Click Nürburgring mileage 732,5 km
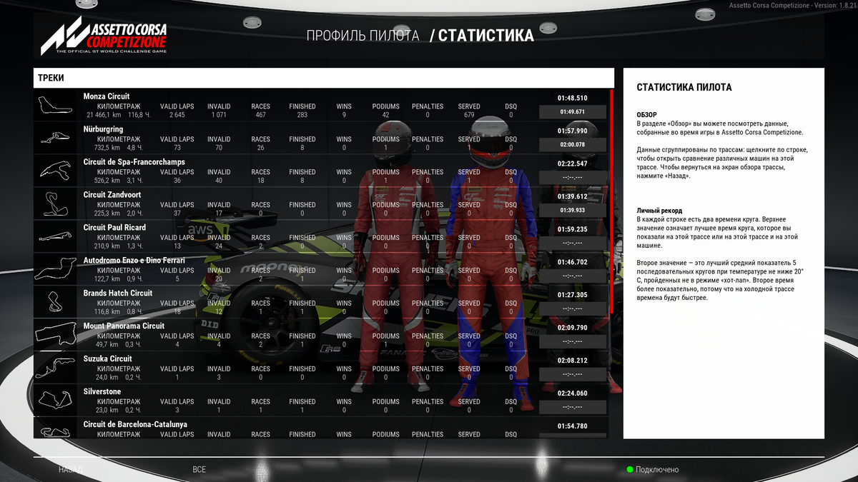The width and height of the screenshot is (858, 482). (107, 148)
